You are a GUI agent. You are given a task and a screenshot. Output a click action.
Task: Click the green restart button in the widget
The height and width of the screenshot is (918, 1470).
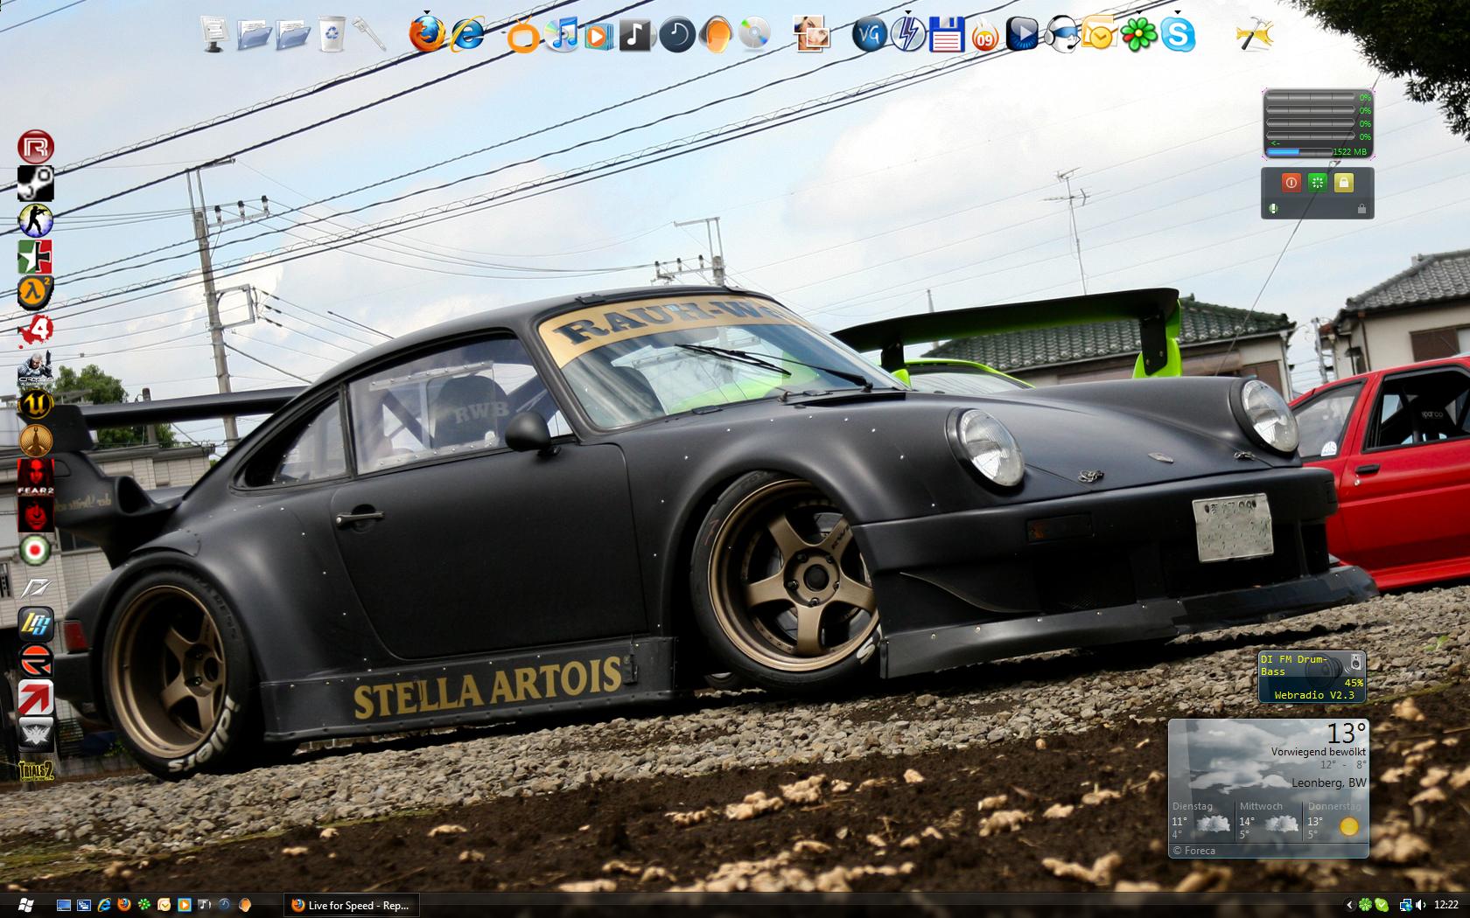click(1317, 182)
